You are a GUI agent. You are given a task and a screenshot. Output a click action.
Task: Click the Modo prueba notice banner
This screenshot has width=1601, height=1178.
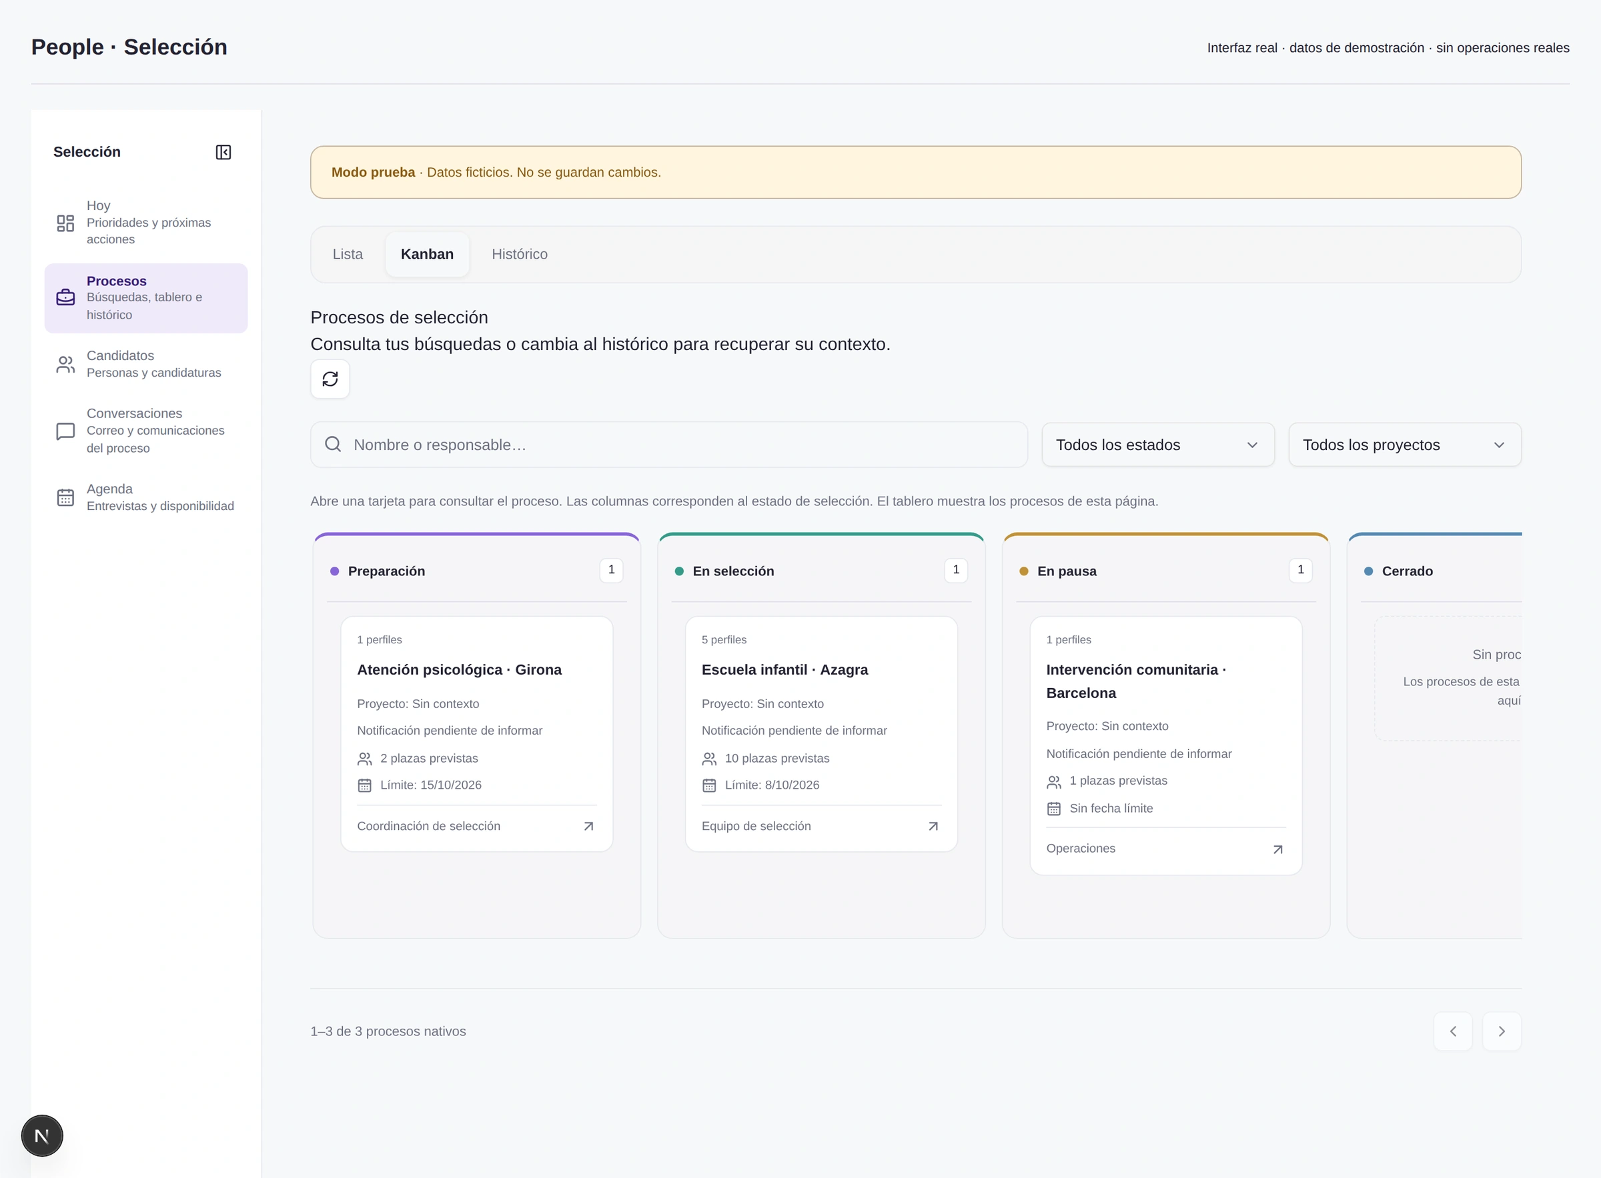coord(915,172)
